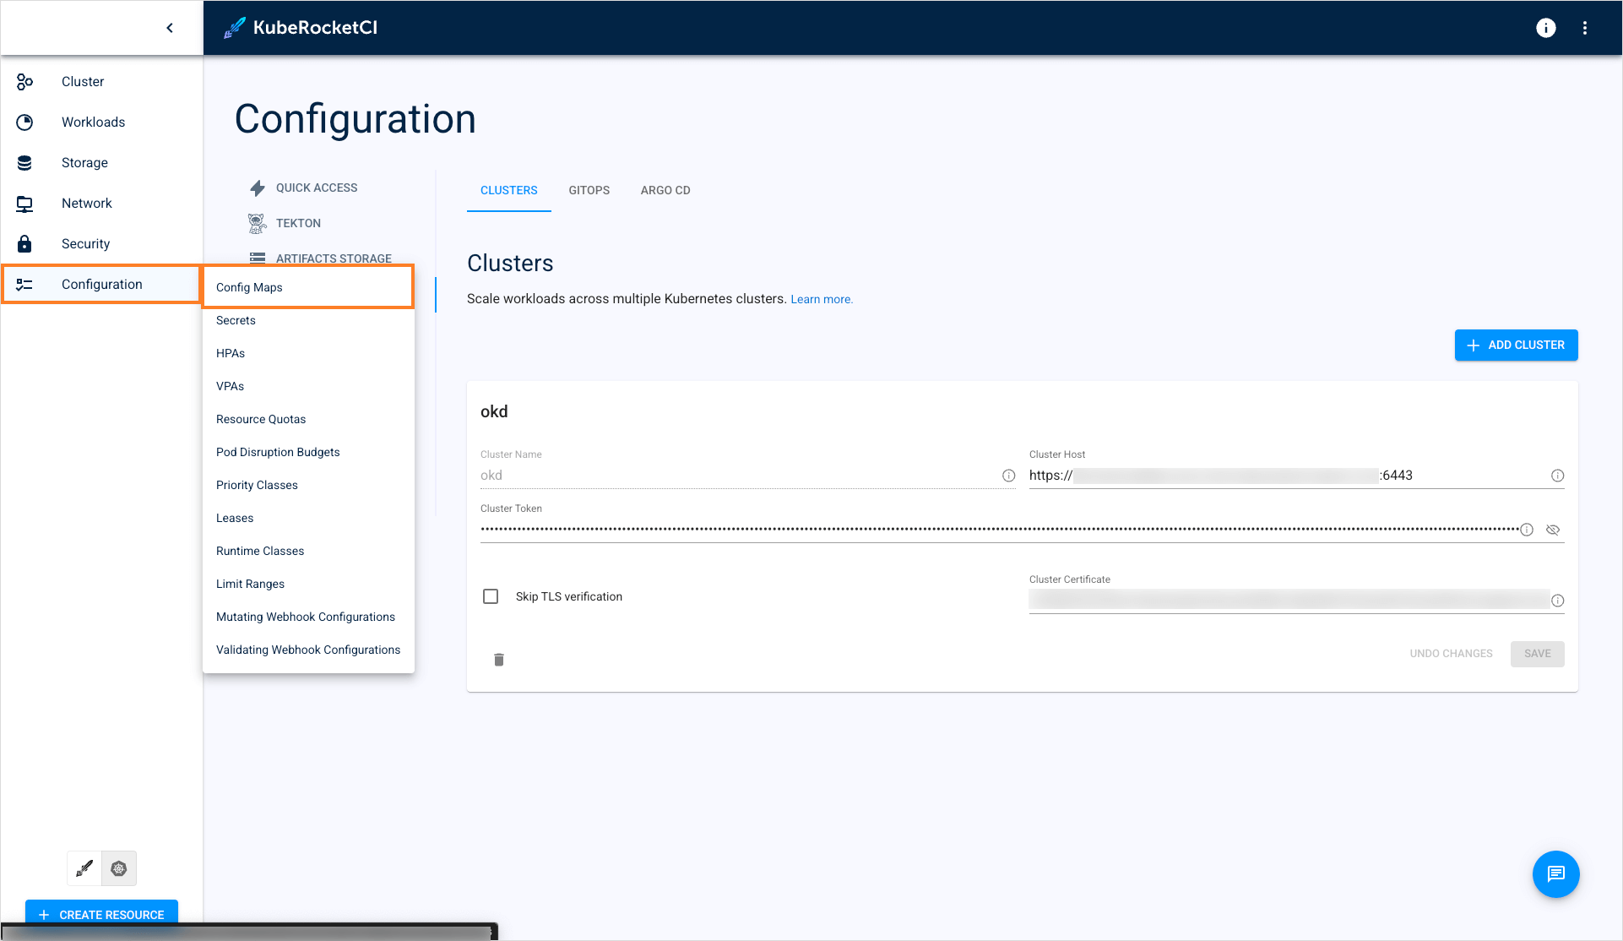Enable Skip TLS verification checkbox

[491, 596]
